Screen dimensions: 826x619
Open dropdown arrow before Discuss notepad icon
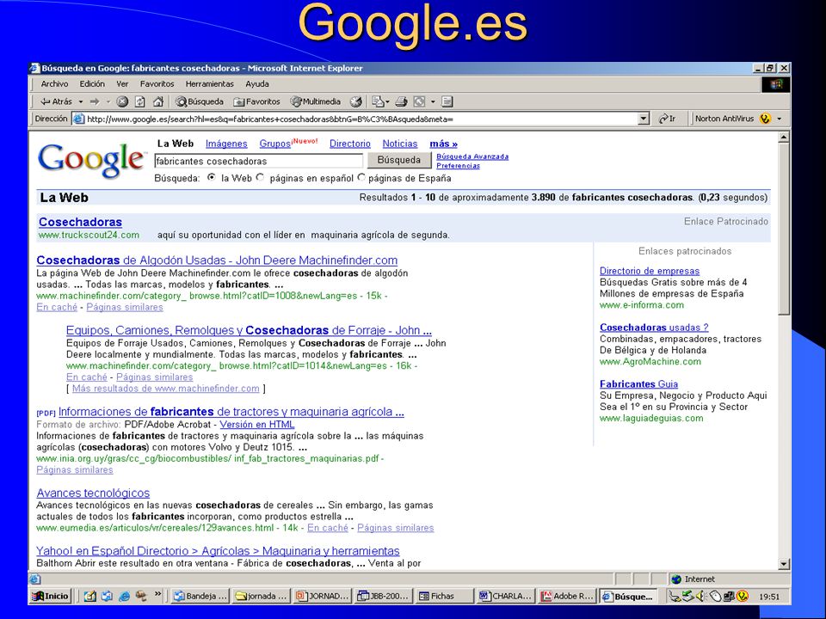[433, 101]
